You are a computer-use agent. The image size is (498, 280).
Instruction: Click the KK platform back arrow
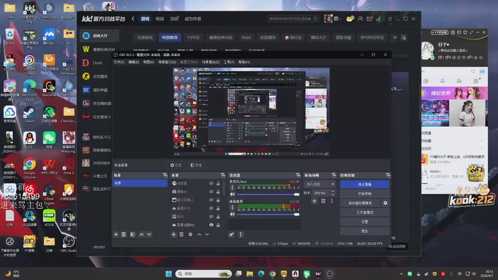point(133,19)
